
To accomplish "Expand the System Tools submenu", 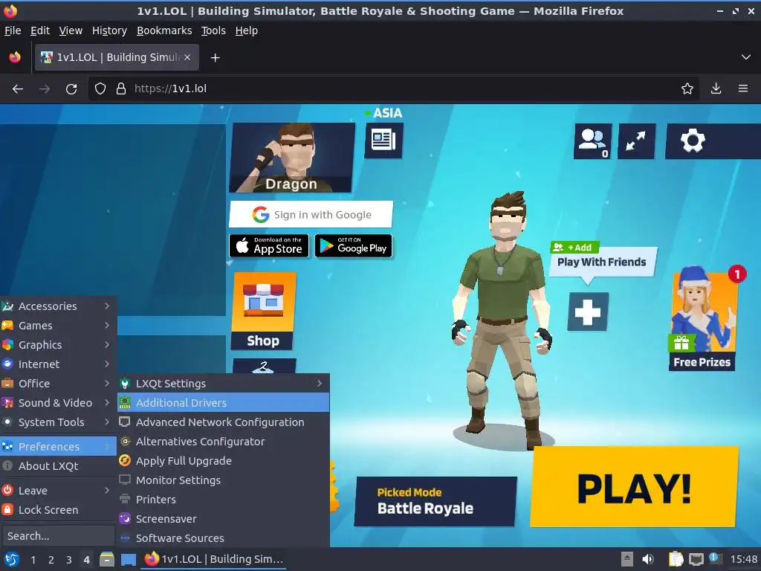I will coord(58,422).
